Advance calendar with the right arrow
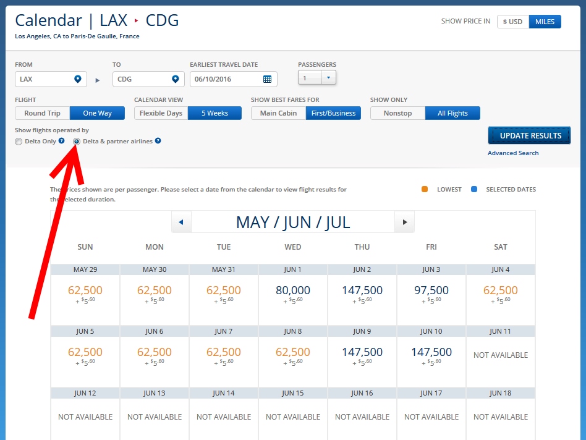 404,222
